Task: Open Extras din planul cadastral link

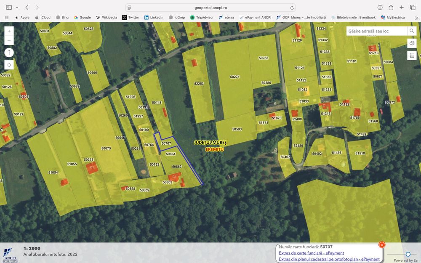Action: [329, 259]
